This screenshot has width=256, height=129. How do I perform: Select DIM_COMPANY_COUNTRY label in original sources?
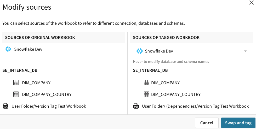click(x=47, y=94)
